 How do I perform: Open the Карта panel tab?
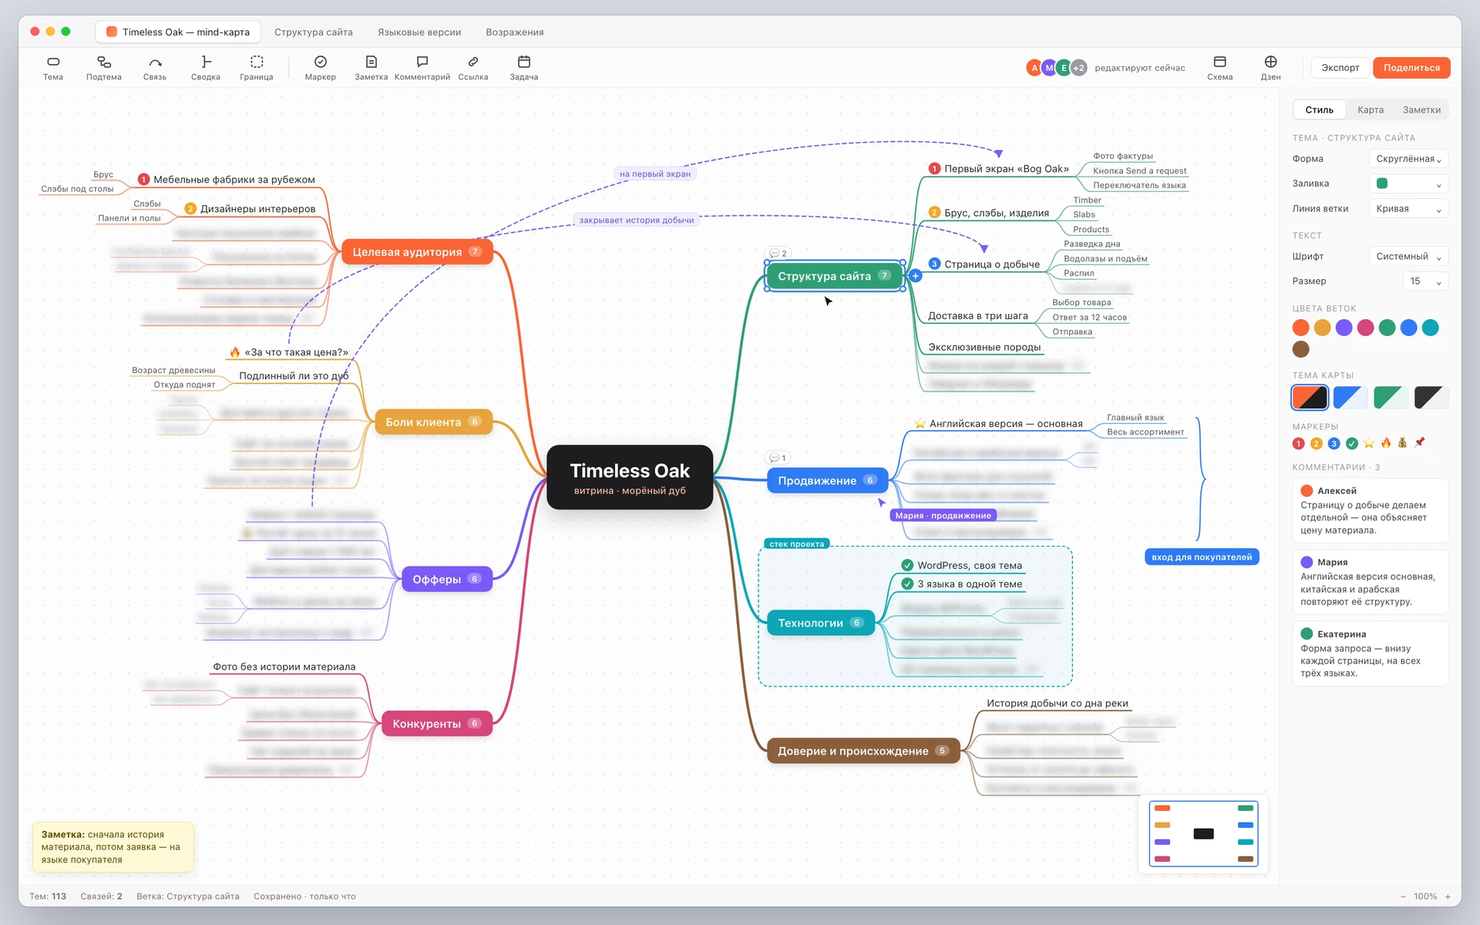pyautogui.click(x=1370, y=109)
